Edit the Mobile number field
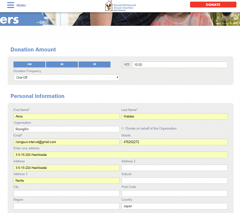 tap(174, 142)
